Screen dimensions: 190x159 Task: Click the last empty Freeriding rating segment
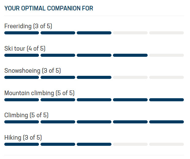[x=166, y=33]
